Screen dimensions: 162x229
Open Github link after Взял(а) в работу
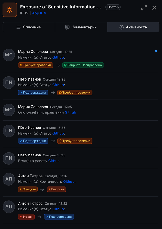point(54,161)
